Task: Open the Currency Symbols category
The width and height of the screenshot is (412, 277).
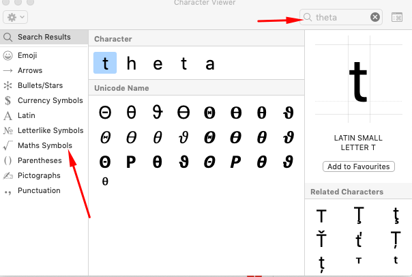Action: pos(50,100)
